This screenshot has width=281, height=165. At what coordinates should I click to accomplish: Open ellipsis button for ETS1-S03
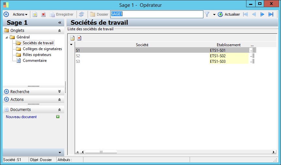pyautogui.click(x=252, y=62)
